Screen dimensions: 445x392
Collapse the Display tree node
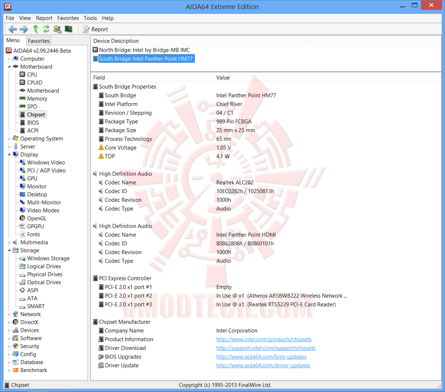9,155
